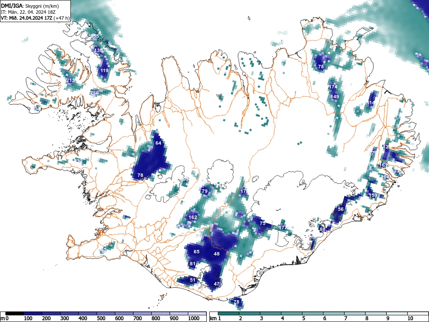Screen dimensions: 429x322
Task: Click the dark teal swatch between 1 and 2 km
Action: click(229, 313)
